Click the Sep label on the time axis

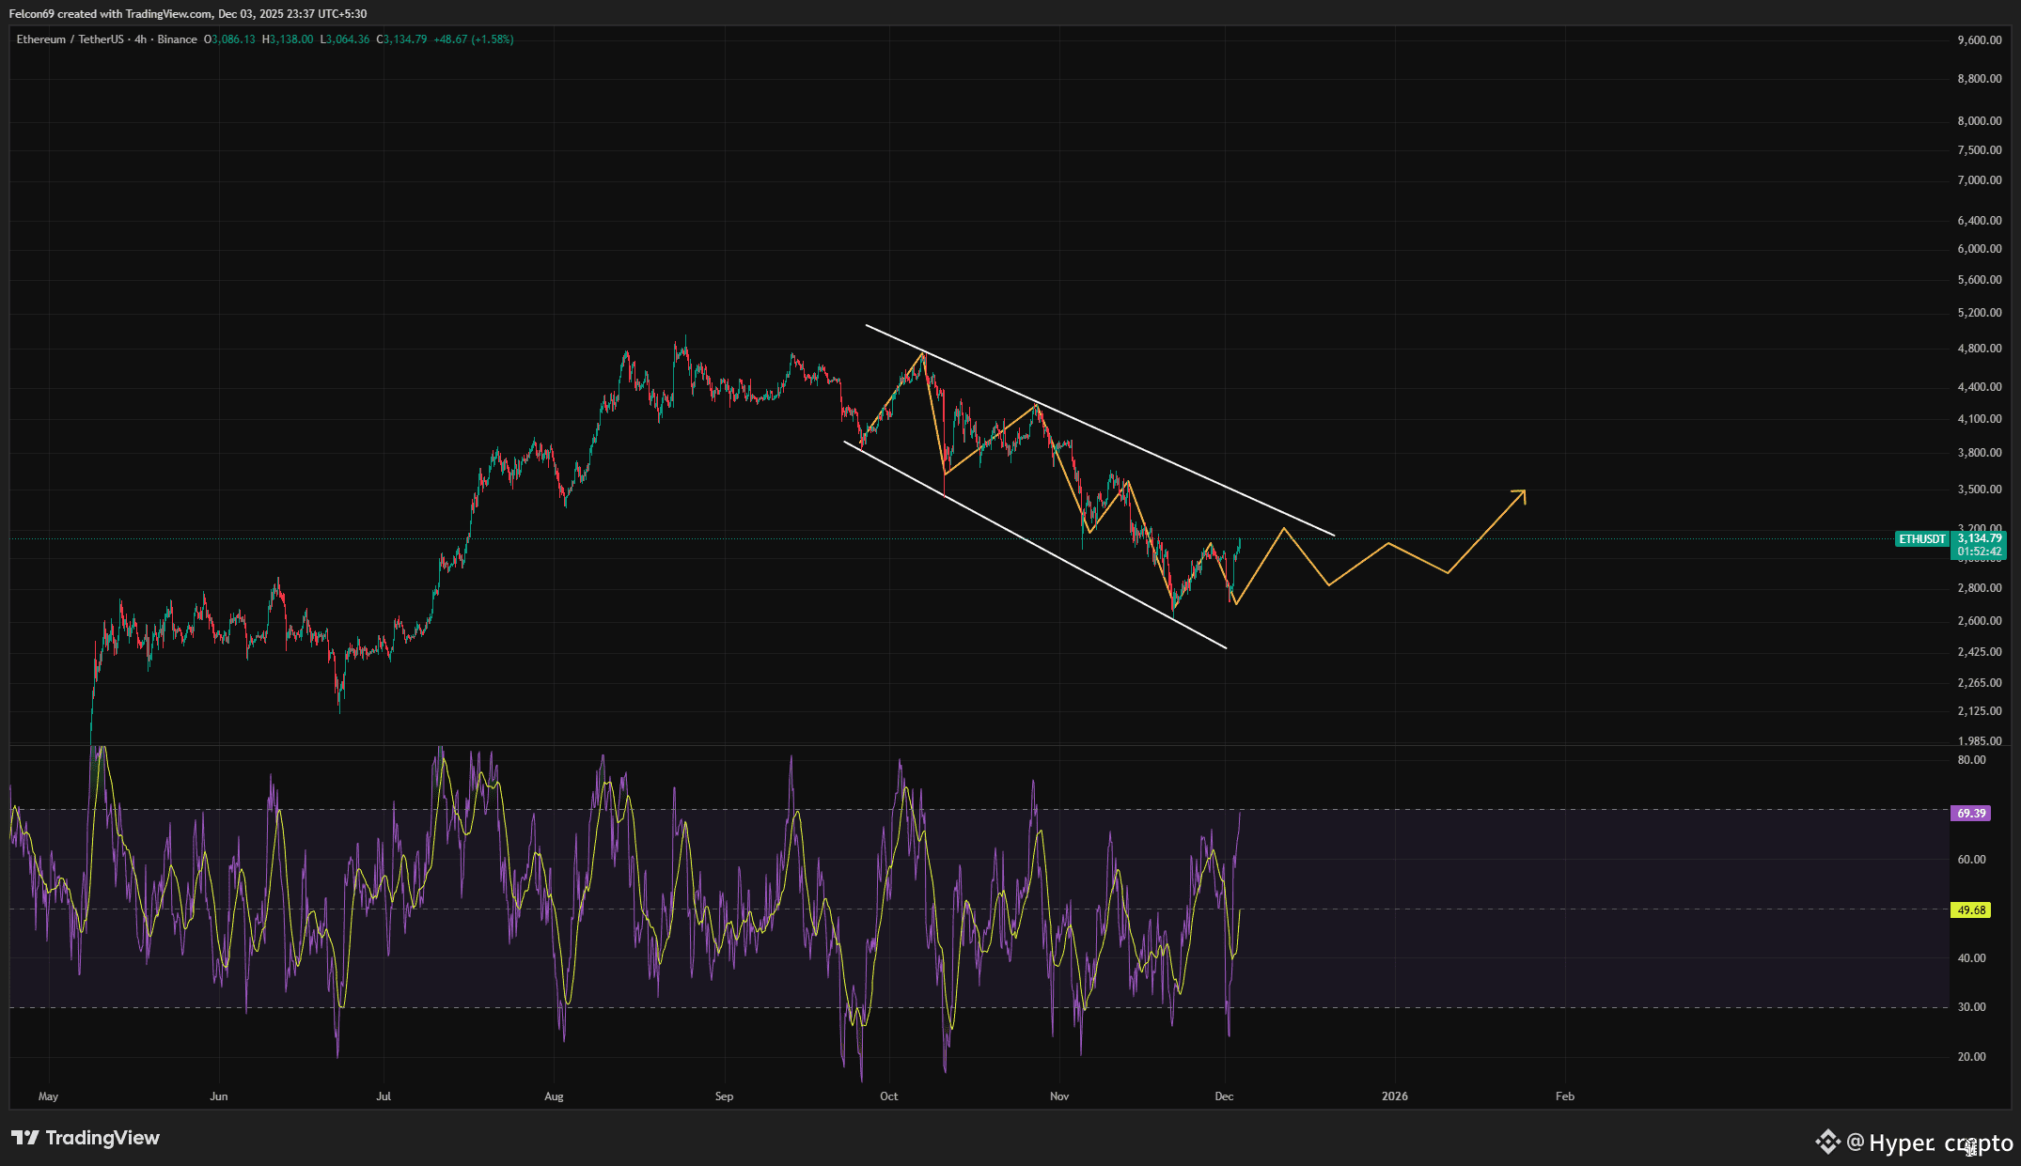tap(724, 1096)
